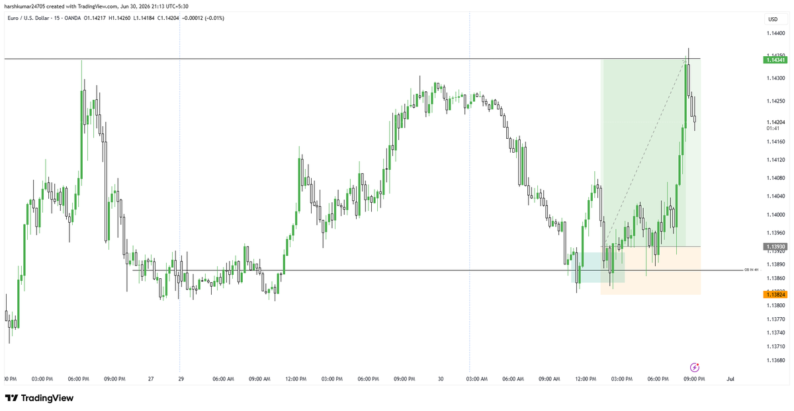Click the '30' date label on time axis
The width and height of the screenshot is (794, 411).
[439, 379]
